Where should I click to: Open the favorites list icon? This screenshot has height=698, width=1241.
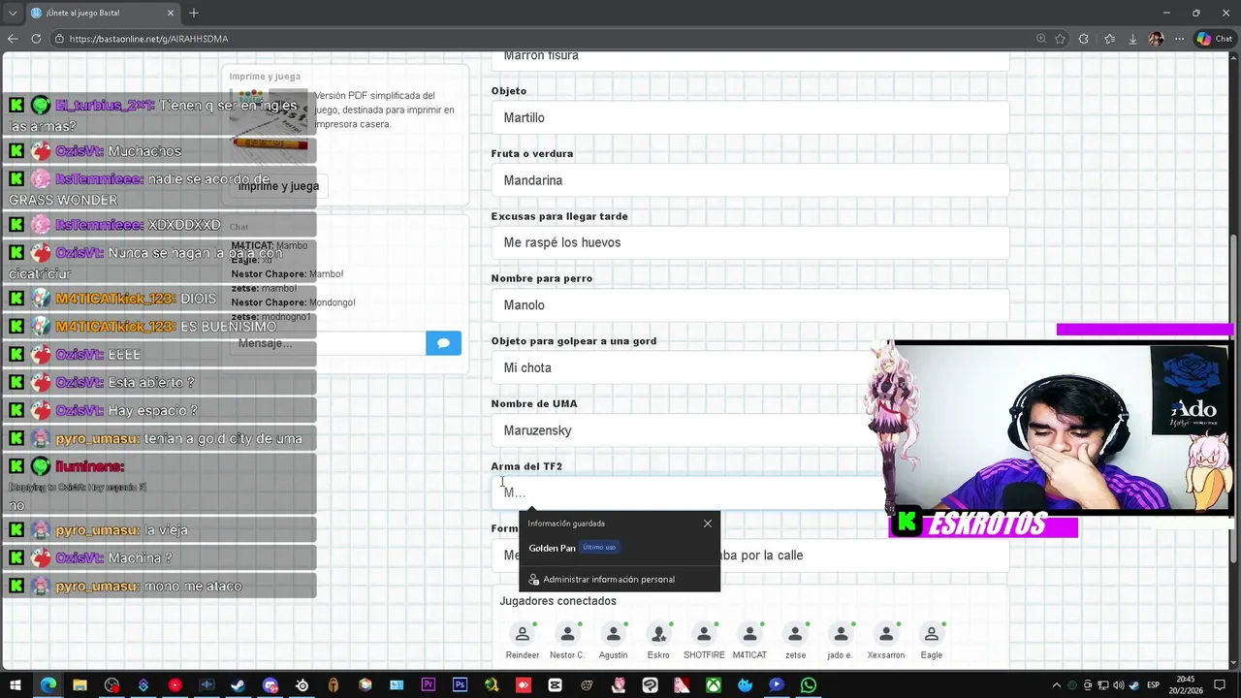[1109, 39]
